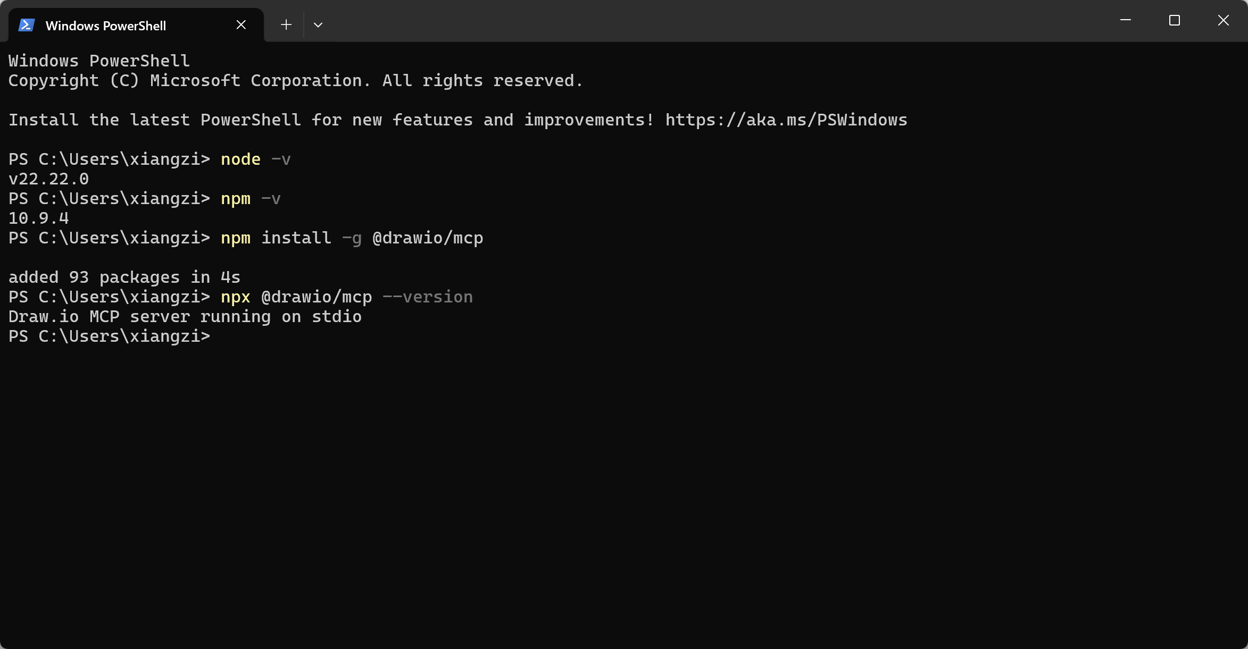Open a new tab with the plus icon

pos(286,24)
